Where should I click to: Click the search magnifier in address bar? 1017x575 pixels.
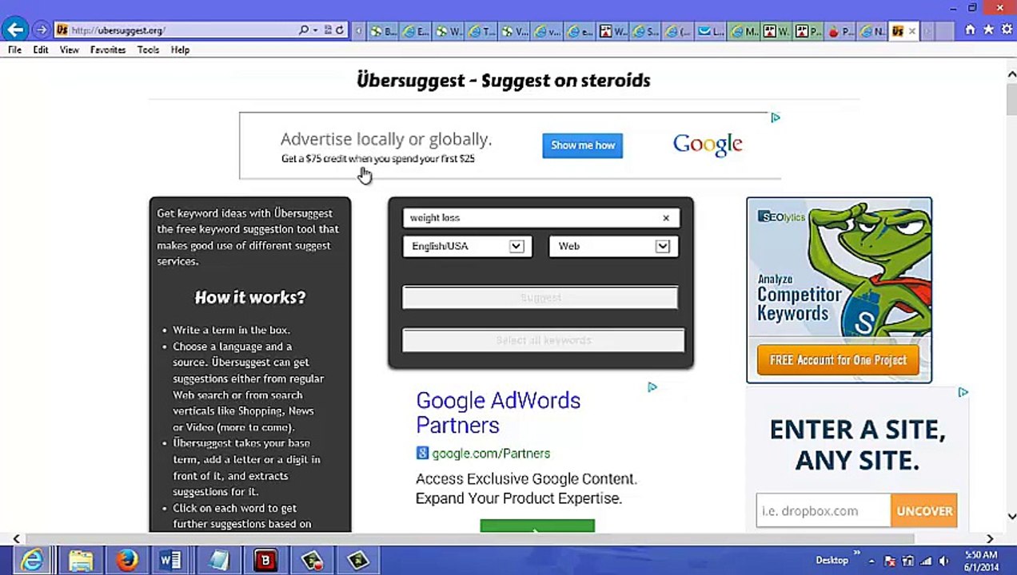304,30
